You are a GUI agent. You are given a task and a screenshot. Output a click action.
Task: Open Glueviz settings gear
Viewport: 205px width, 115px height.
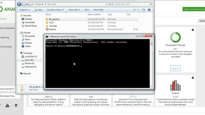(193, 78)
